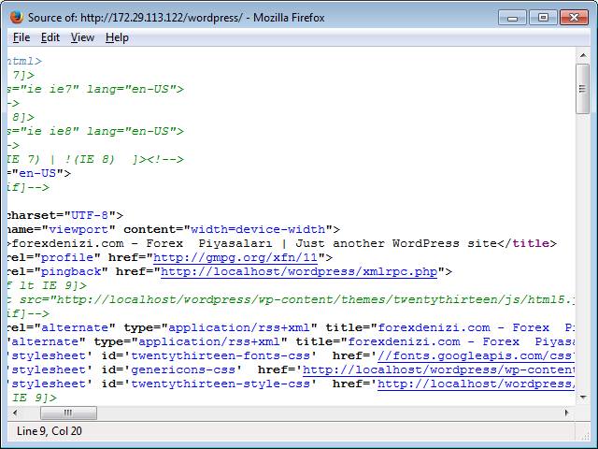Click 'twentythirteen-style-css' id value
Screen dimensions: 598x449
[221, 384]
